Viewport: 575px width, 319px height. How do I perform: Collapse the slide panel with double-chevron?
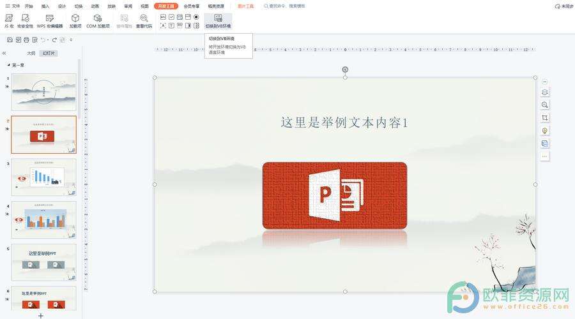4,53
